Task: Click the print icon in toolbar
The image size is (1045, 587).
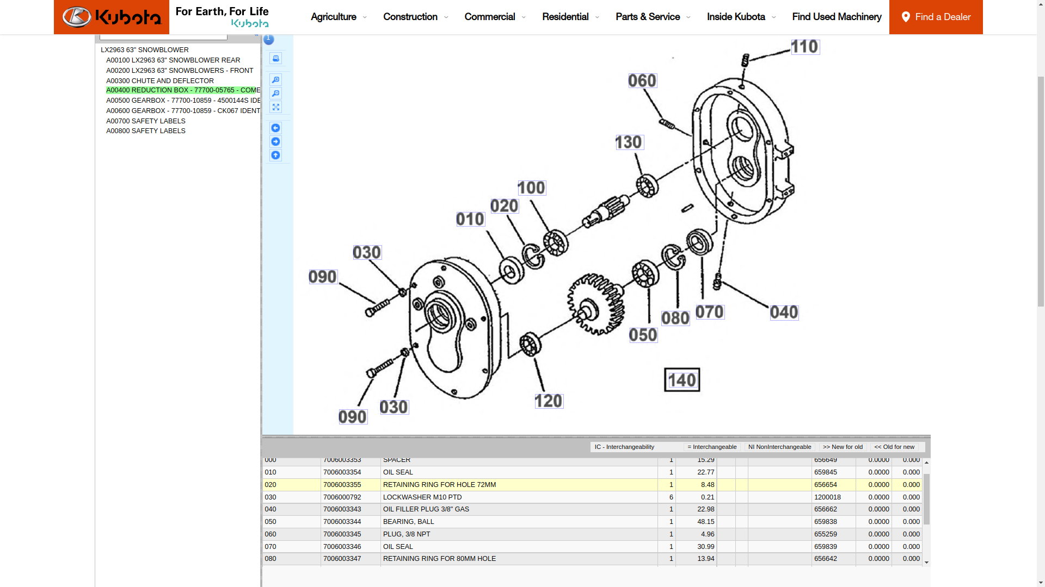Action: pyautogui.click(x=275, y=57)
